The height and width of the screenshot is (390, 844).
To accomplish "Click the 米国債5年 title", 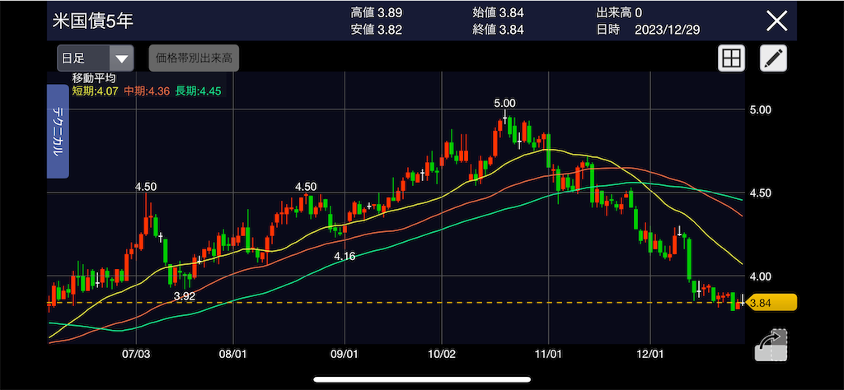I will tap(93, 21).
